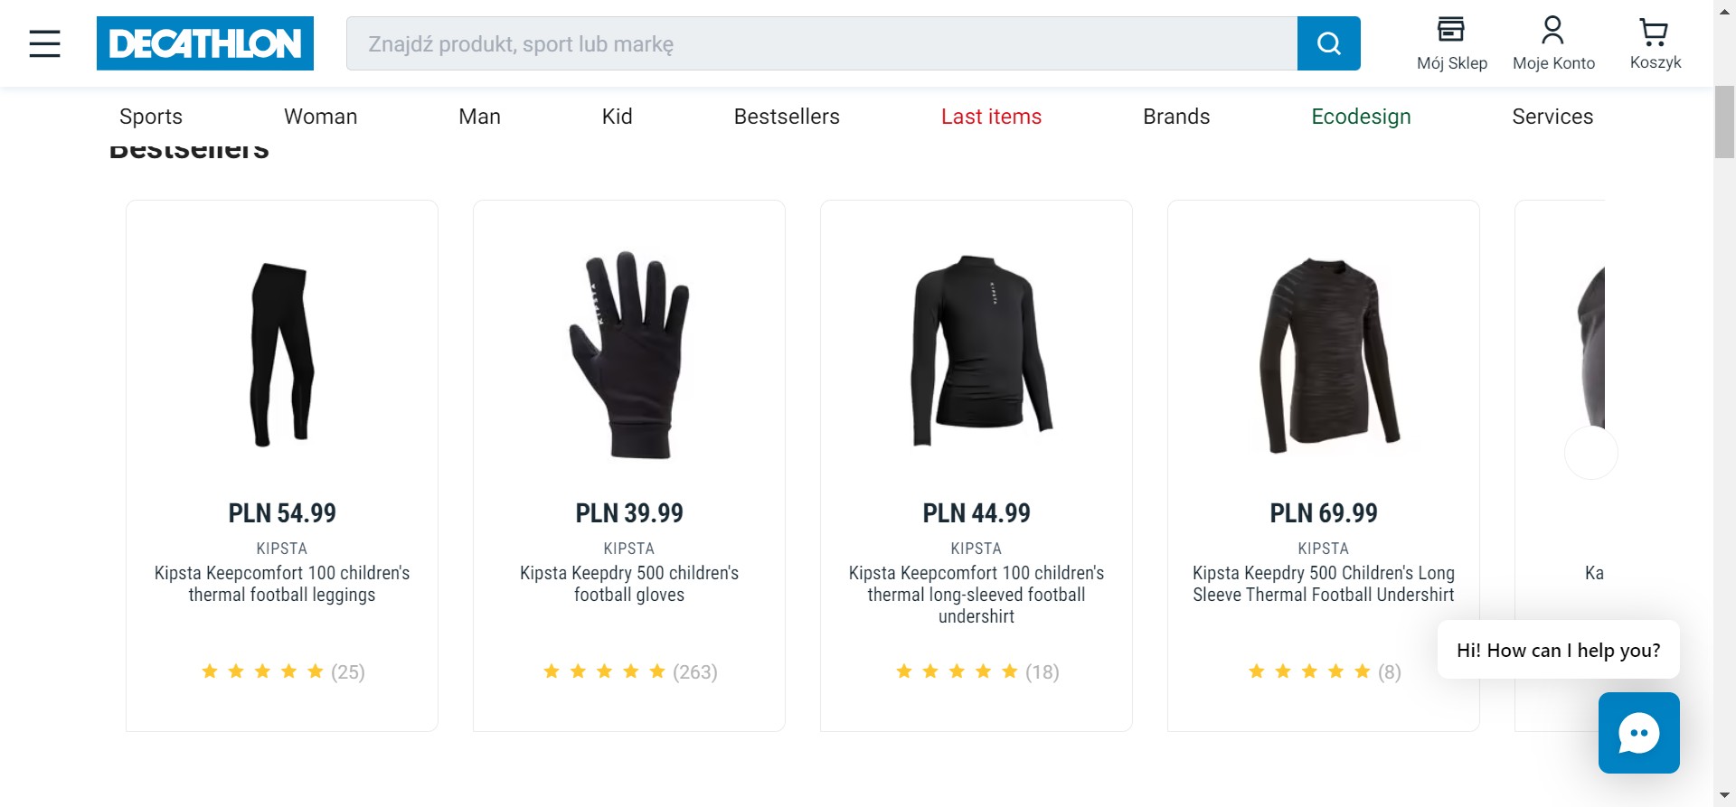
Task: Open the Brands navigation item
Action: point(1175,117)
